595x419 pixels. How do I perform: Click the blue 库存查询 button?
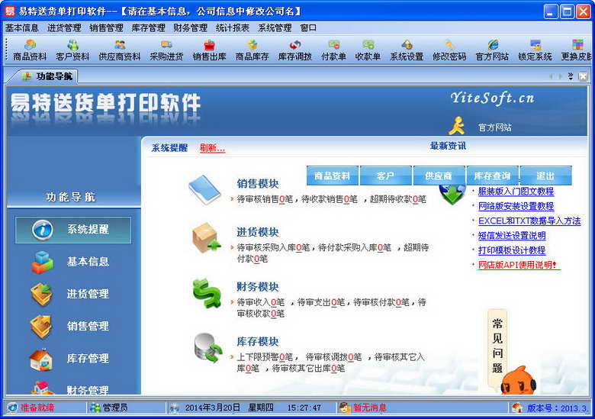pos(493,176)
